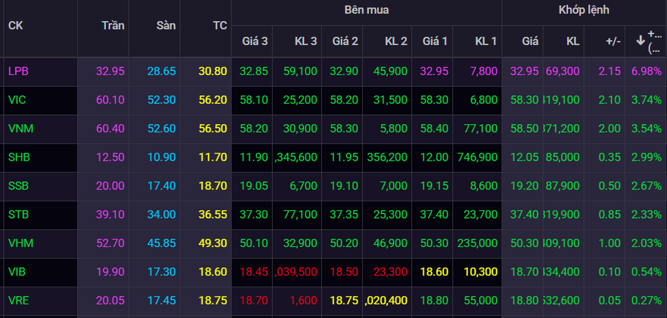
Task: Click VIC percent change 3.74%
Action: point(647,100)
